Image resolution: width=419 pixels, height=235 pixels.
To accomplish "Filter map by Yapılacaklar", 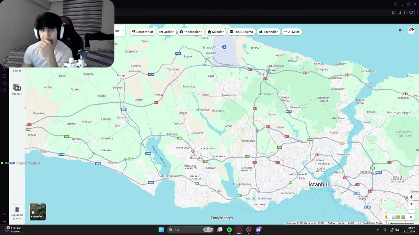I will point(191,32).
